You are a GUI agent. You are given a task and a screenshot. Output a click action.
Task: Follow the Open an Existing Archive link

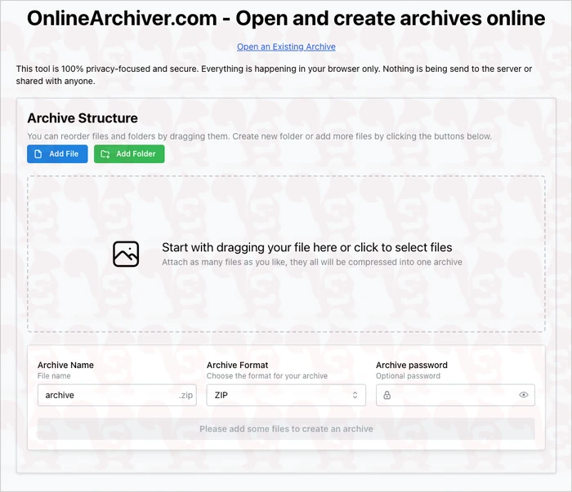286,47
